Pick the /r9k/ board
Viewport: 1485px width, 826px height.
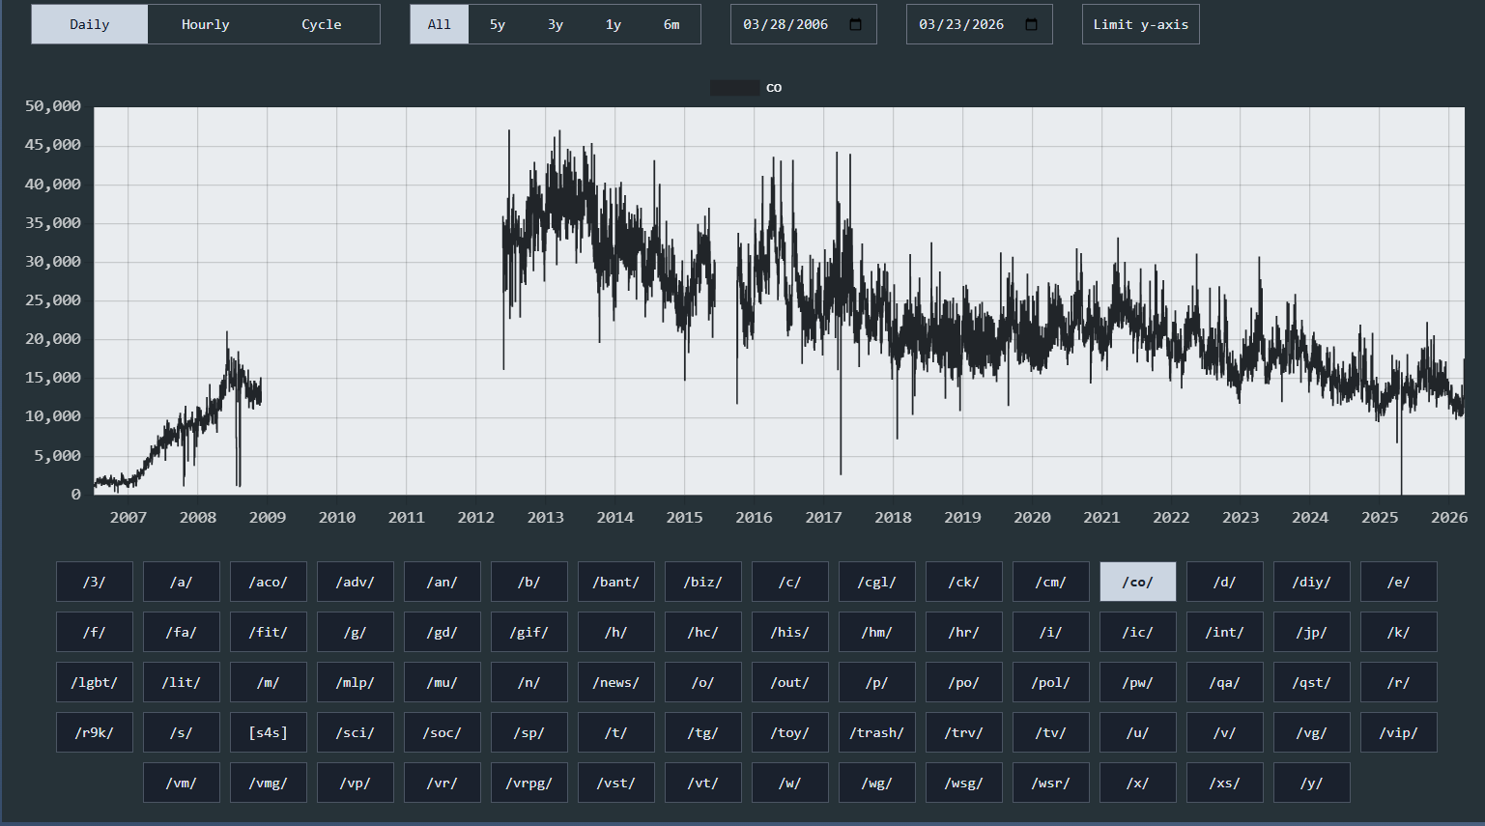95,732
